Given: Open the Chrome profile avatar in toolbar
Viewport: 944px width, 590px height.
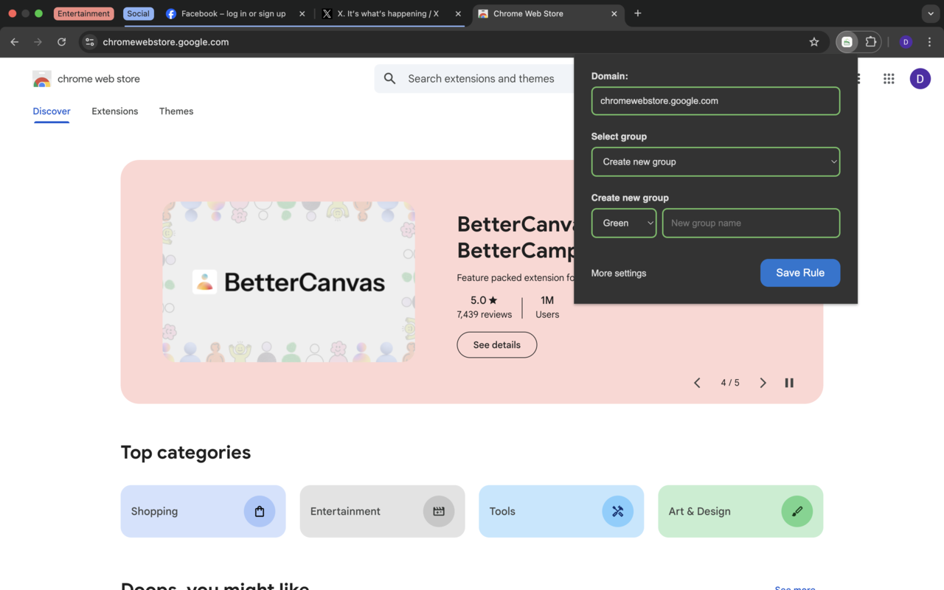Looking at the screenshot, I should (x=906, y=42).
